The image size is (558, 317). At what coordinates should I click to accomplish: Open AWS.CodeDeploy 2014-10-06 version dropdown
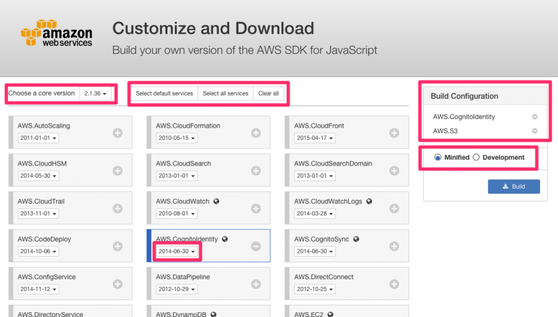pyautogui.click(x=38, y=251)
